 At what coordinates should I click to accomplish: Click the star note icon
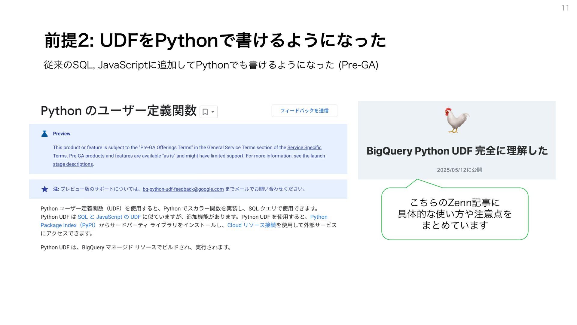[x=44, y=189]
